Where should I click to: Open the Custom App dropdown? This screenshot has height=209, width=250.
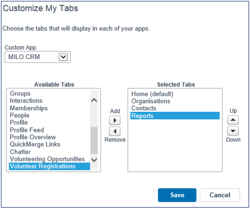pyautogui.click(x=38, y=57)
